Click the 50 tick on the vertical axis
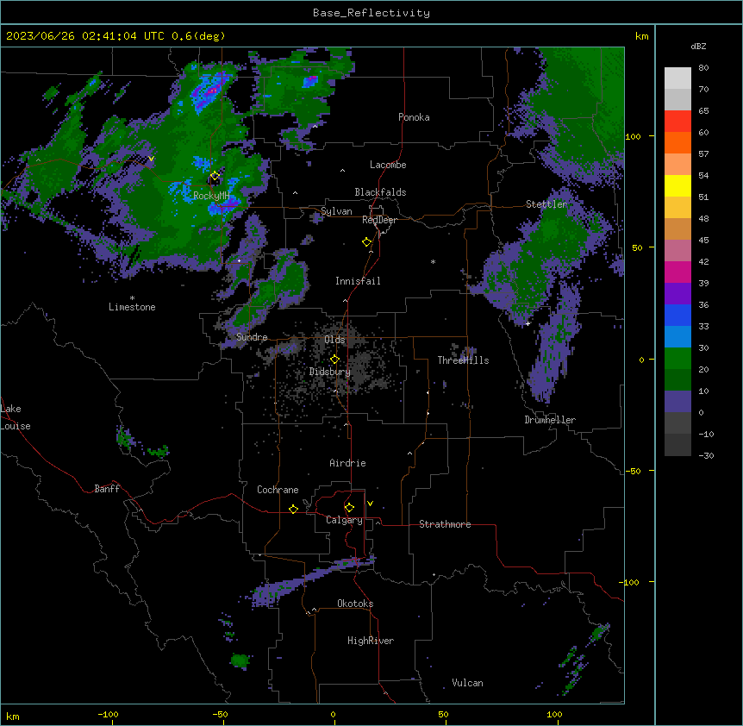Viewport: 743px width, 726px height. pyautogui.click(x=637, y=247)
